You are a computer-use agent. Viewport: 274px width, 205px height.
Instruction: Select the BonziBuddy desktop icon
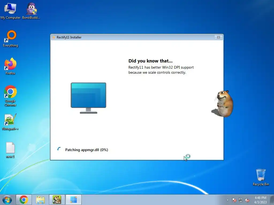(x=31, y=11)
